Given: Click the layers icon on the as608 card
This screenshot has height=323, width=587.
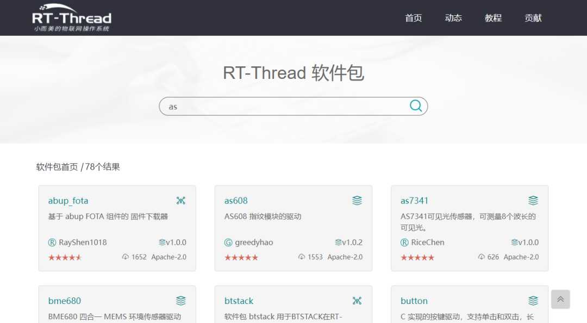Looking at the screenshot, I should pos(357,200).
